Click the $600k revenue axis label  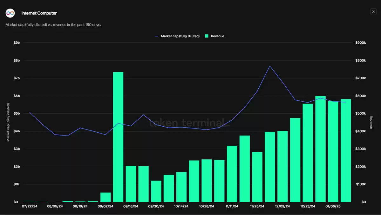(361, 96)
